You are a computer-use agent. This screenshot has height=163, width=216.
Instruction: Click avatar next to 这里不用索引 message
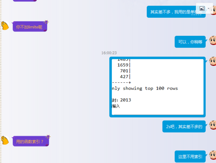tap(213, 155)
